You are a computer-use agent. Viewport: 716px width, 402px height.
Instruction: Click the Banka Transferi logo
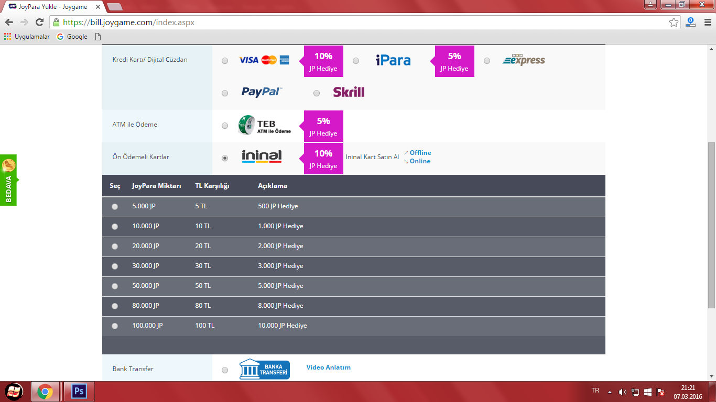coord(265,369)
